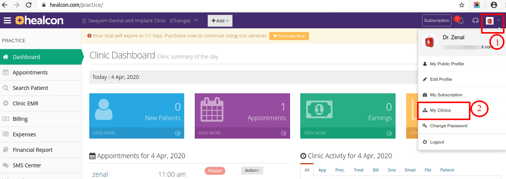Viewport: 506px width, 179px height.
Task: Switch to App activity tab
Action: tap(322, 170)
